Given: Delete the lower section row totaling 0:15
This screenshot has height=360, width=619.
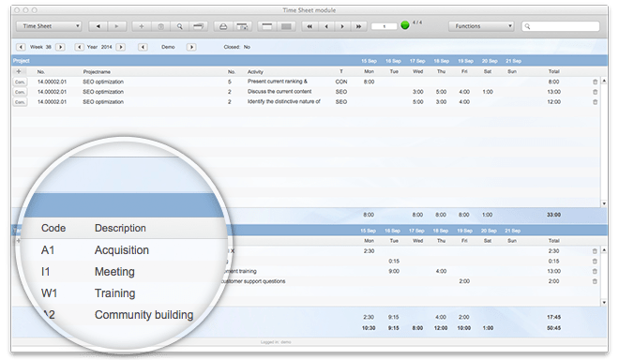Looking at the screenshot, I should pyautogui.click(x=595, y=262).
